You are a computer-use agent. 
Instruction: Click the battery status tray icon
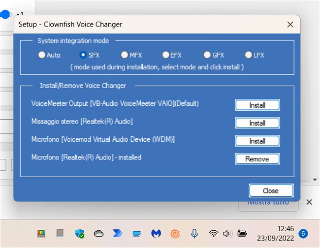click(x=242, y=233)
